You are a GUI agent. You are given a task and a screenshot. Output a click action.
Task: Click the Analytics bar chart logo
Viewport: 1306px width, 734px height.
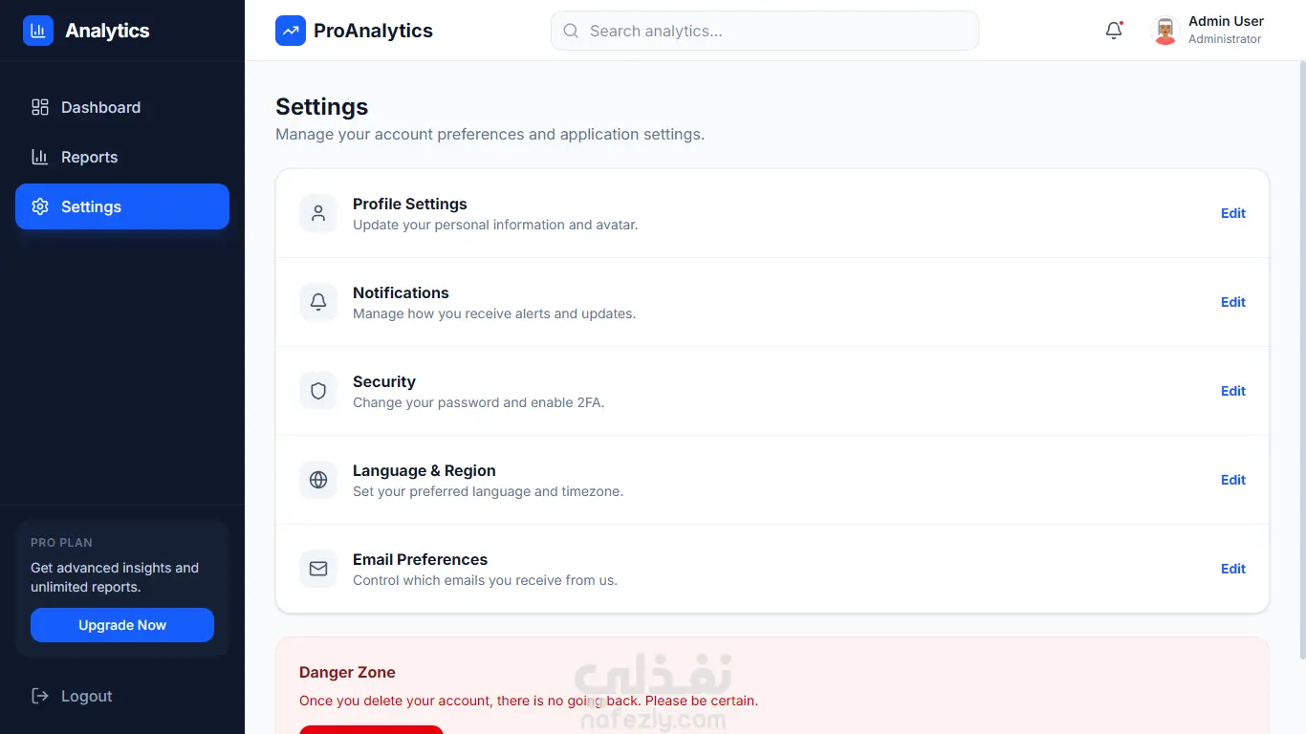[x=38, y=31]
